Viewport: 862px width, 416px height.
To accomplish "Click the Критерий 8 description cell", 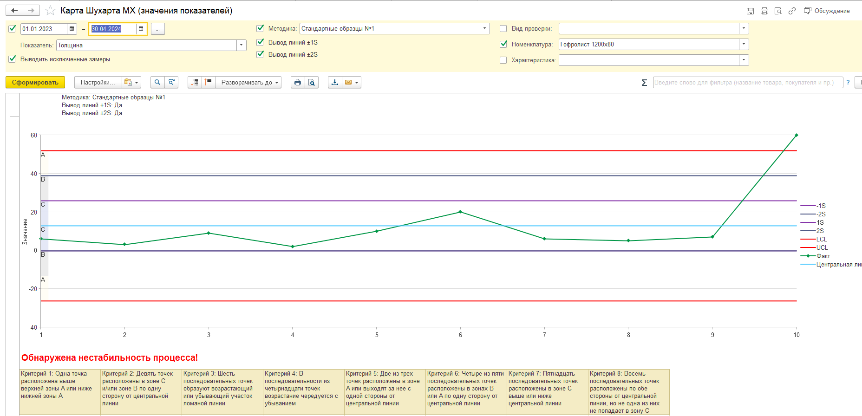I will (x=629, y=392).
